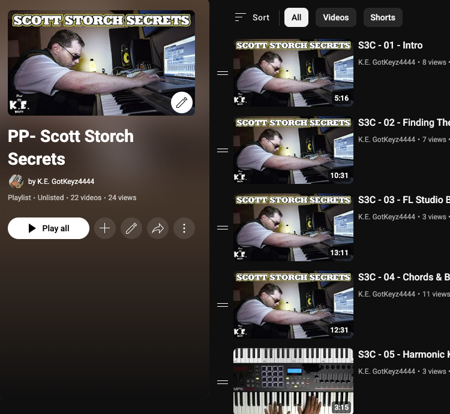The width and height of the screenshot is (450, 414).
Task: Switch to the Videos filter chip
Action: click(336, 17)
